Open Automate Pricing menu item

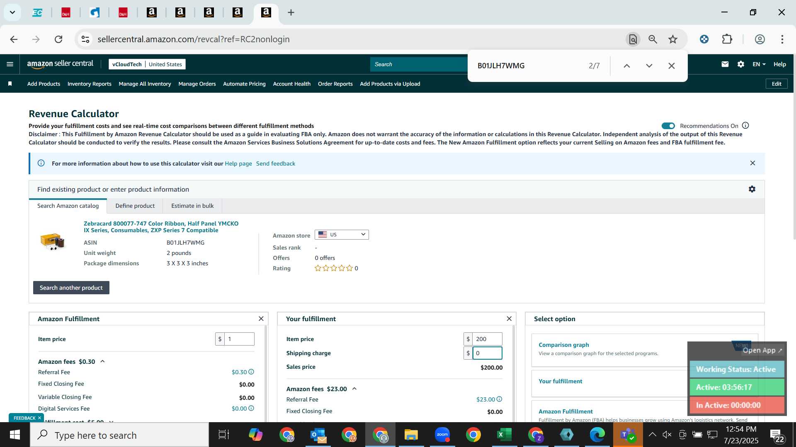click(x=244, y=84)
